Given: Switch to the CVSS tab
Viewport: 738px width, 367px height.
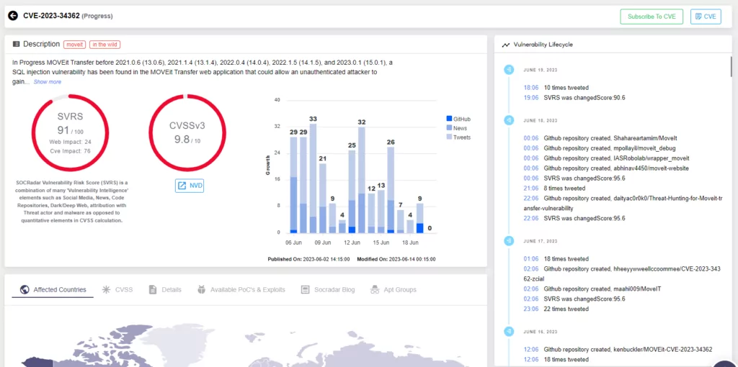Looking at the screenshot, I should (117, 289).
